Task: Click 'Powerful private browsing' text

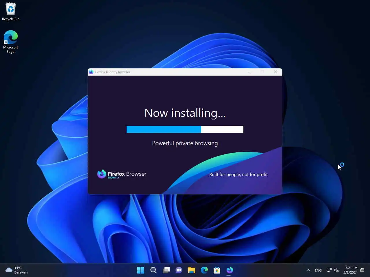Action: click(x=185, y=143)
